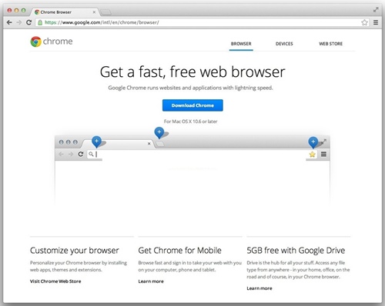385x306 pixels.
Task: Click the Download Chrome button
Action: 192,105
